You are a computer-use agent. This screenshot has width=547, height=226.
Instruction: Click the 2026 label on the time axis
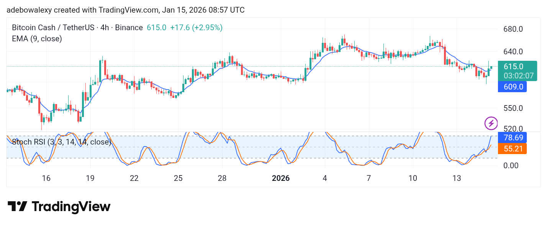(x=280, y=178)
